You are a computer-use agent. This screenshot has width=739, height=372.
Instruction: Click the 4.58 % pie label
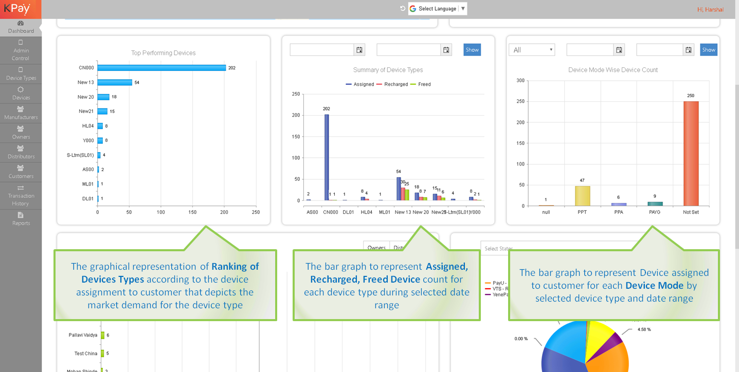(644, 329)
